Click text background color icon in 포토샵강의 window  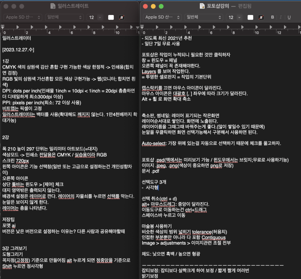tap(261, 17)
